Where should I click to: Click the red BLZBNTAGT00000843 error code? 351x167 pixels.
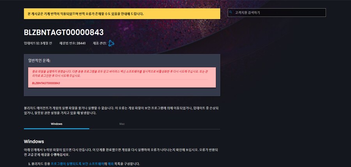(46, 83)
